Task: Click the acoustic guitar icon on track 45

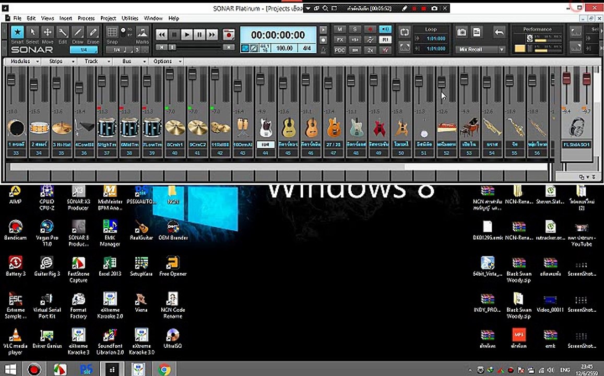Action: 289,128
